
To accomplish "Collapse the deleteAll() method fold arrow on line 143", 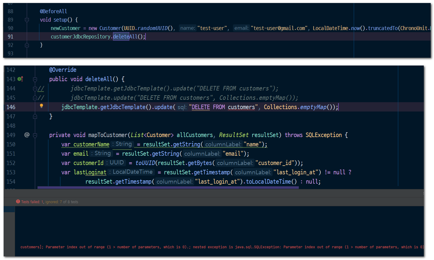I will pyautogui.click(x=35, y=79).
